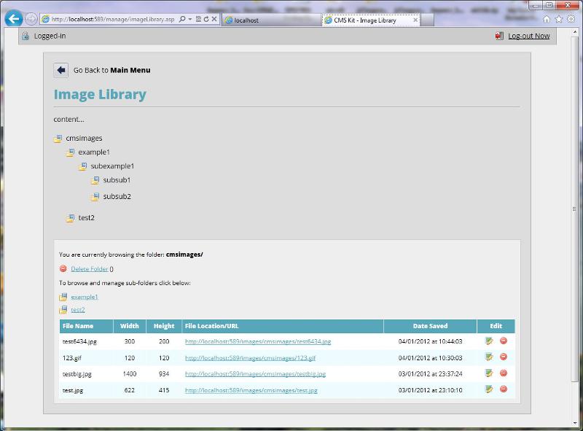Open the 123.gif file URL link

click(x=250, y=357)
